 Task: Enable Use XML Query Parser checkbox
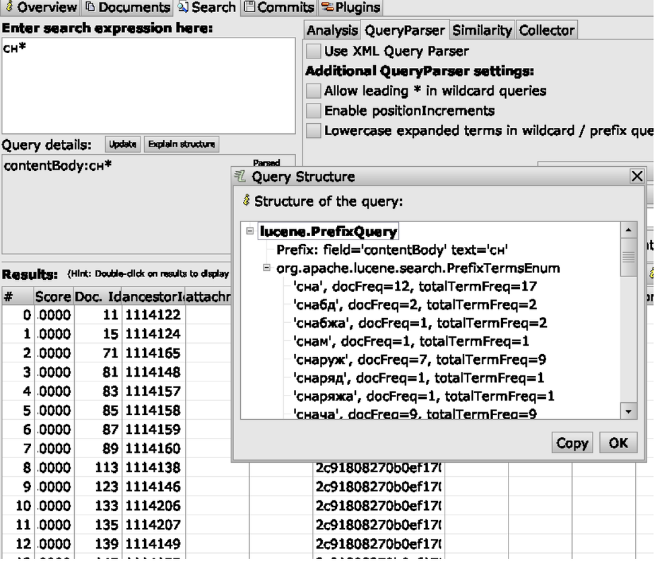[x=313, y=51]
